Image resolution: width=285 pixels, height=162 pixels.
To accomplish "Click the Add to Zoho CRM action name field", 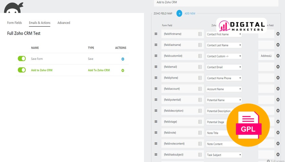I will (x=216, y=3).
